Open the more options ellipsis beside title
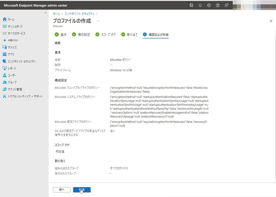This screenshot has height=197, width=276. pyautogui.click(x=98, y=21)
